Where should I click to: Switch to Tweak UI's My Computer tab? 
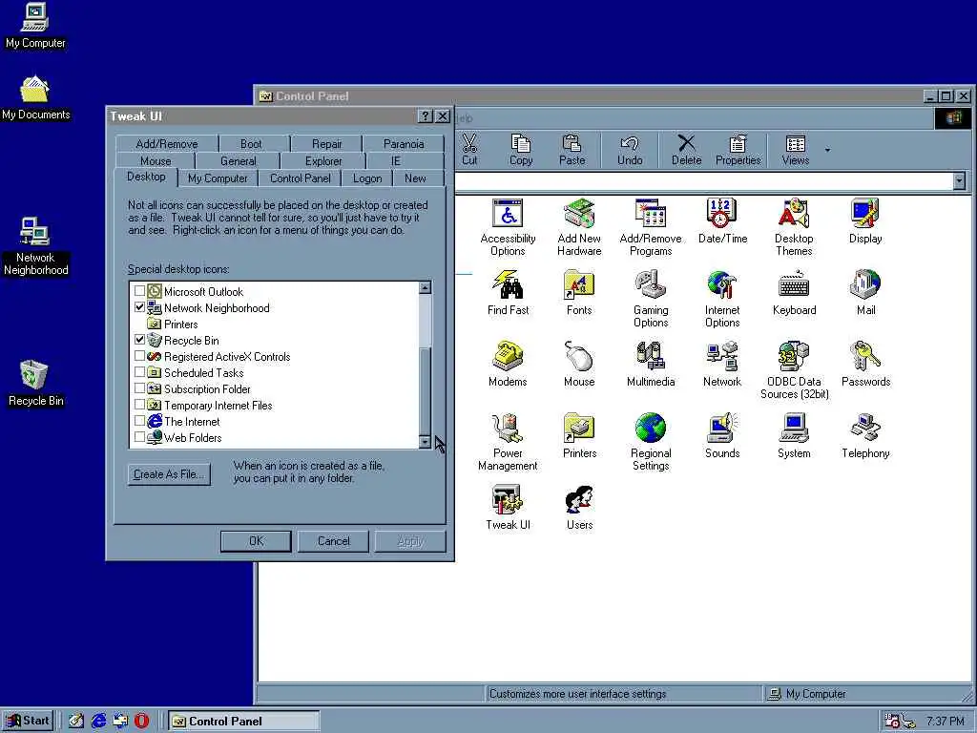click(x=218, y=178)
